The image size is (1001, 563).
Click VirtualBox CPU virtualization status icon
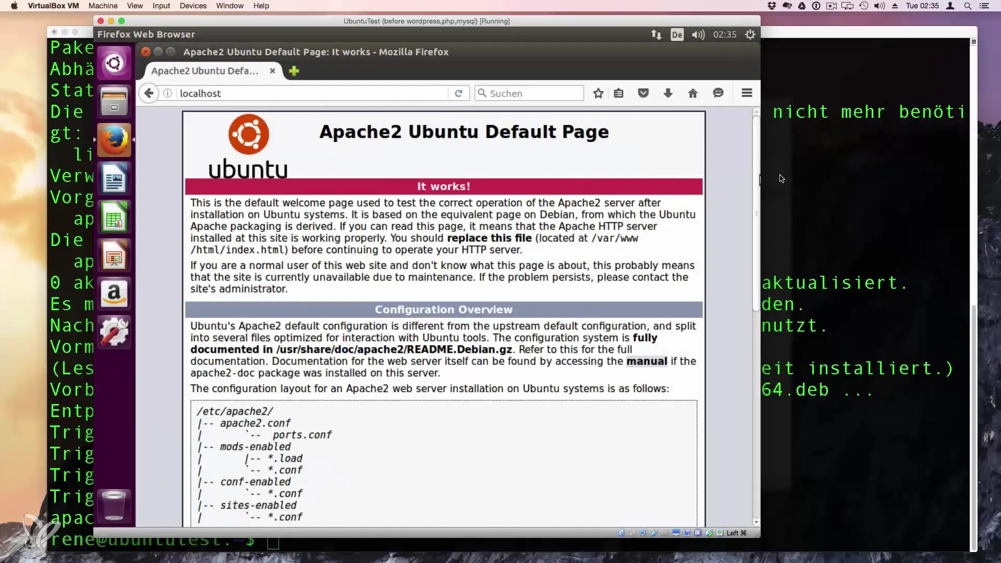click(x=698, y=533)
